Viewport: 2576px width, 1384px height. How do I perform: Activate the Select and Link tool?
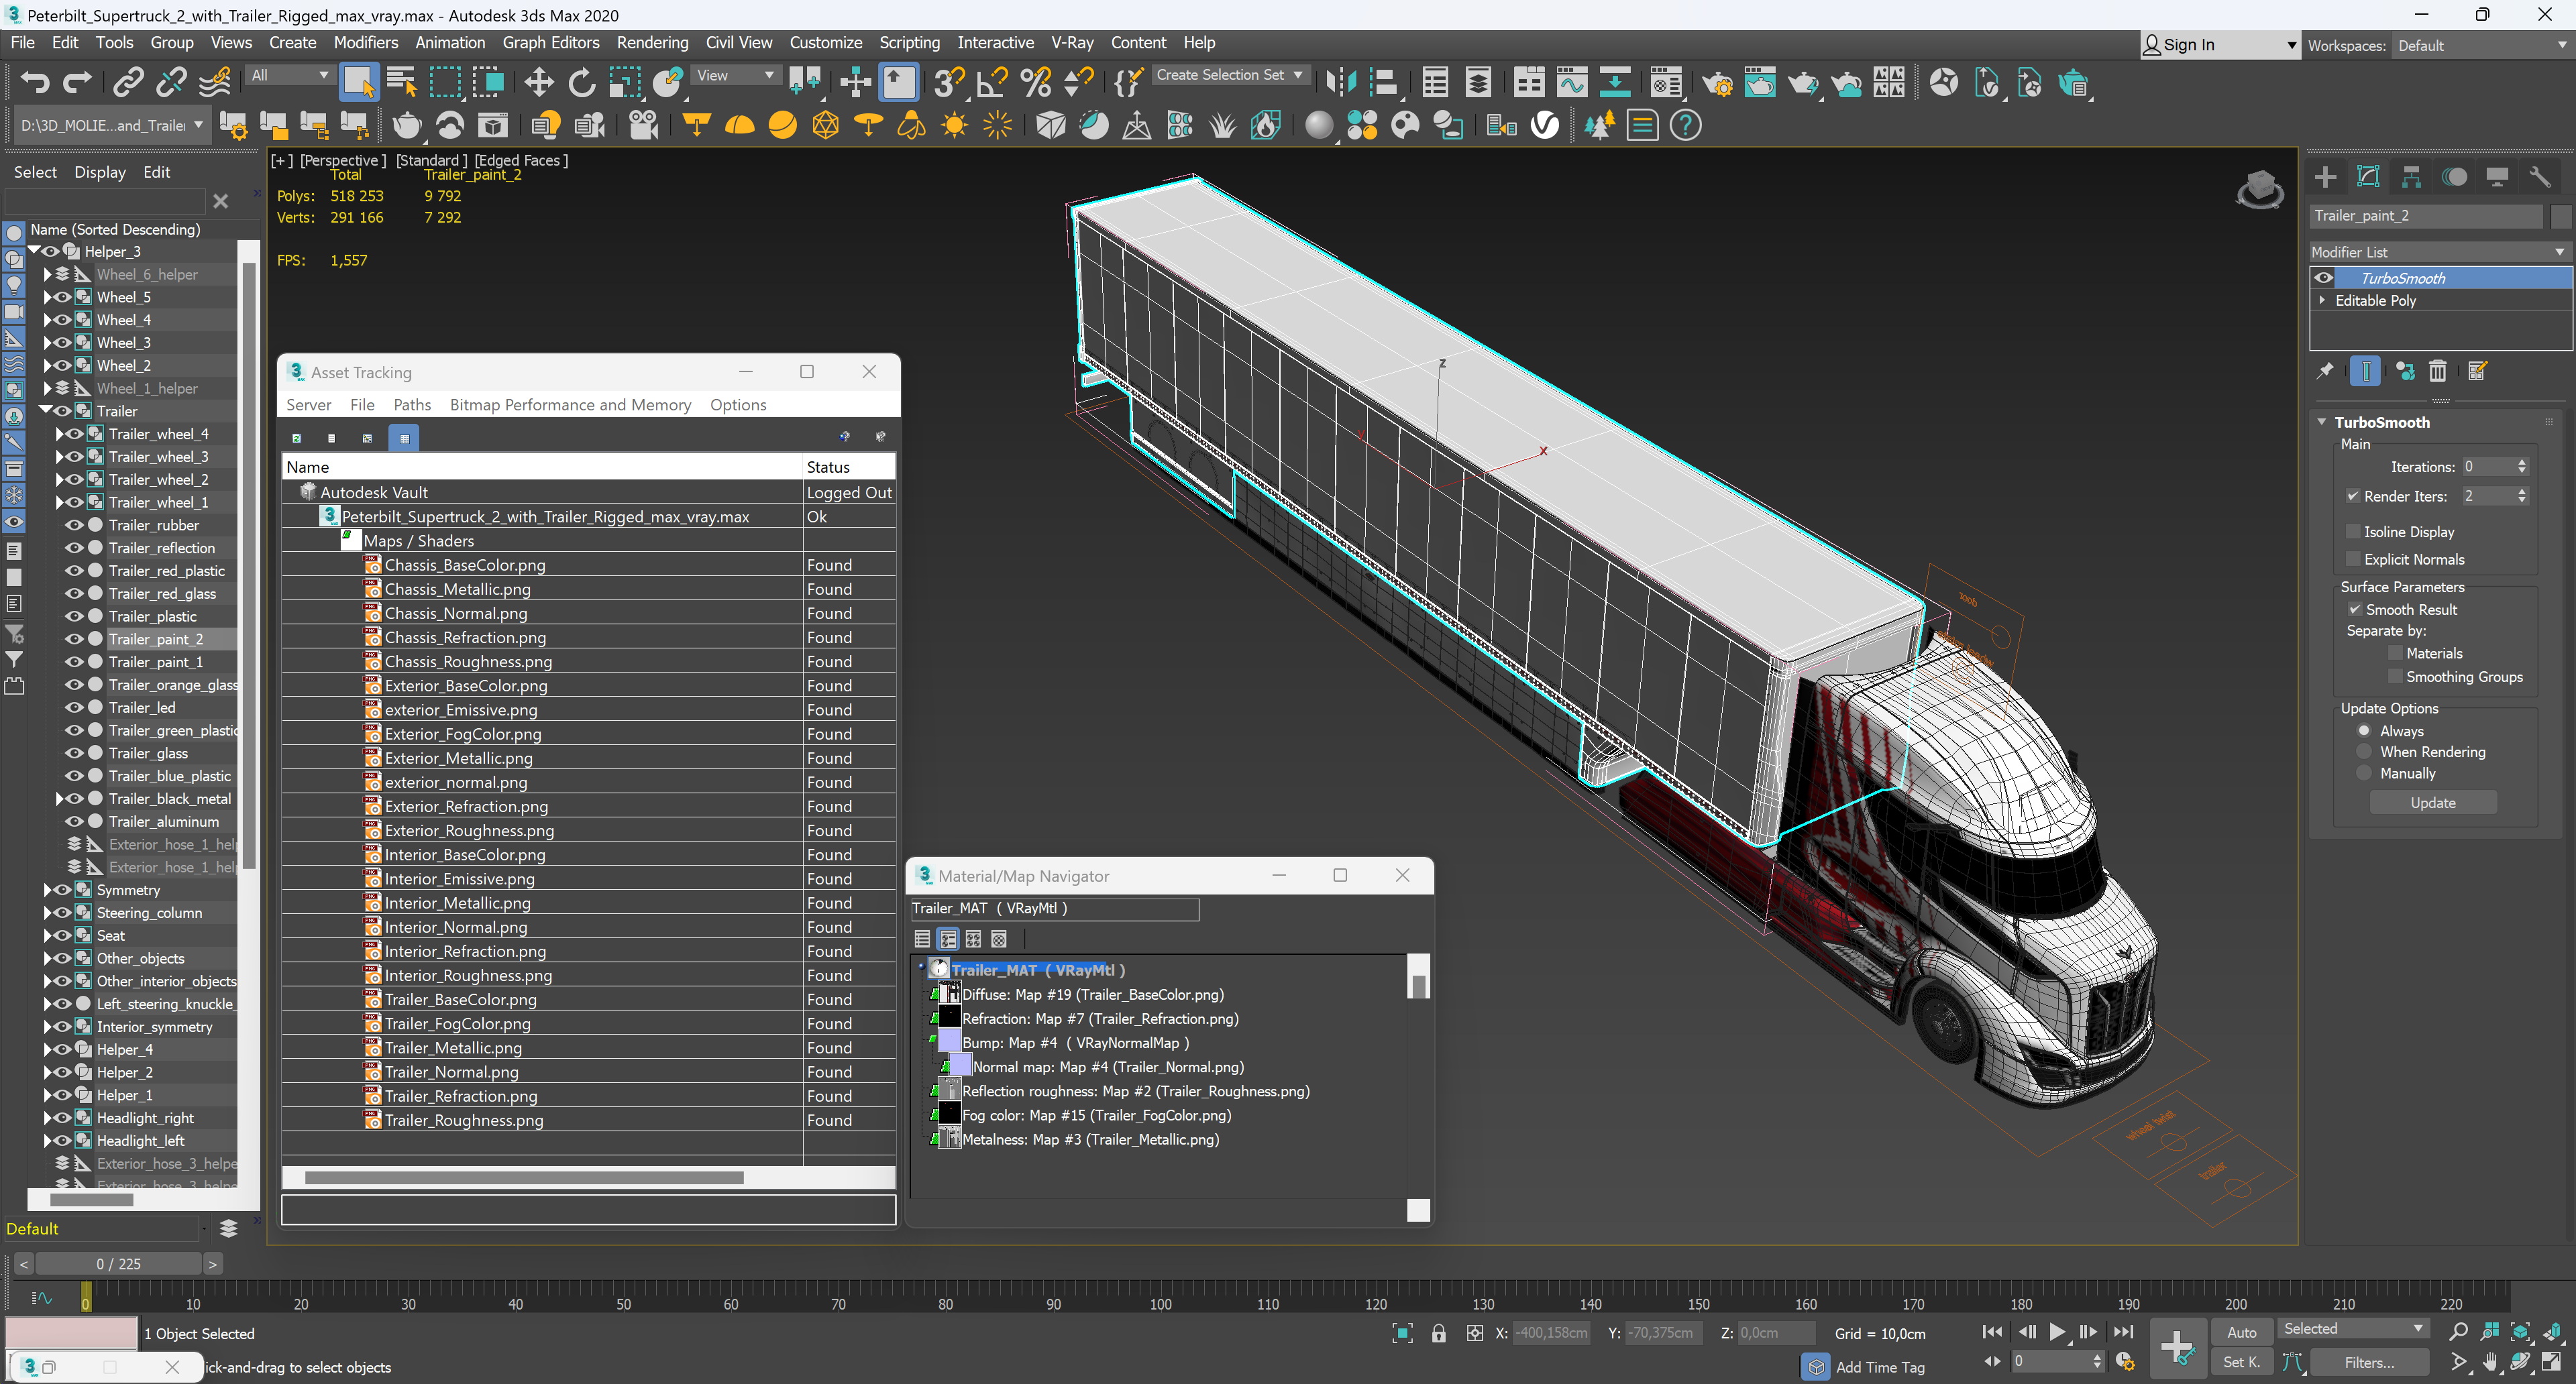(128, 82)
